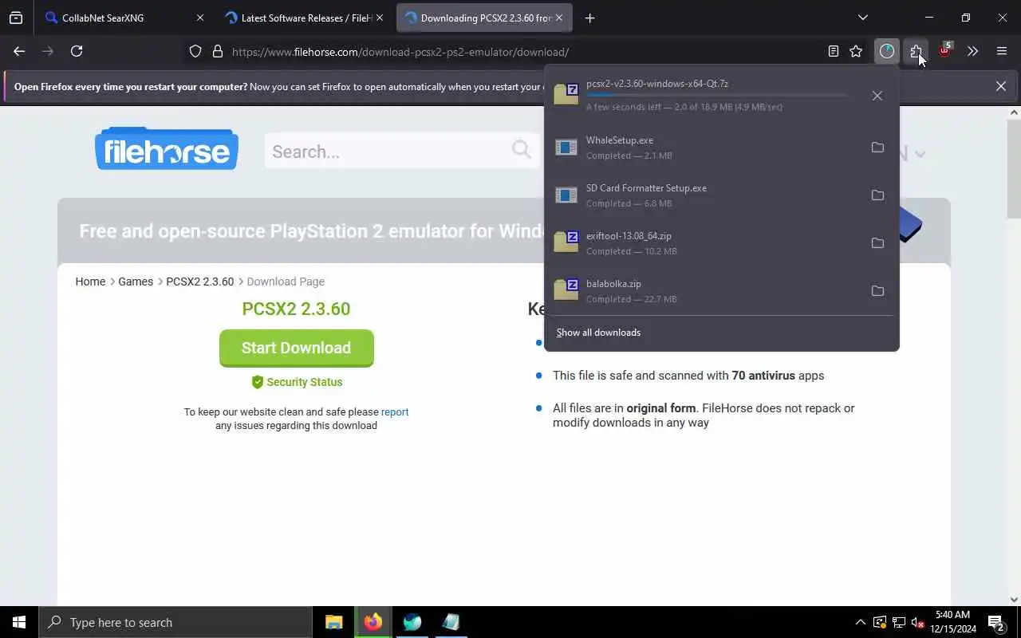Click the FileHorse logo
Screen dimensions: 1021x638
(167, 148)
